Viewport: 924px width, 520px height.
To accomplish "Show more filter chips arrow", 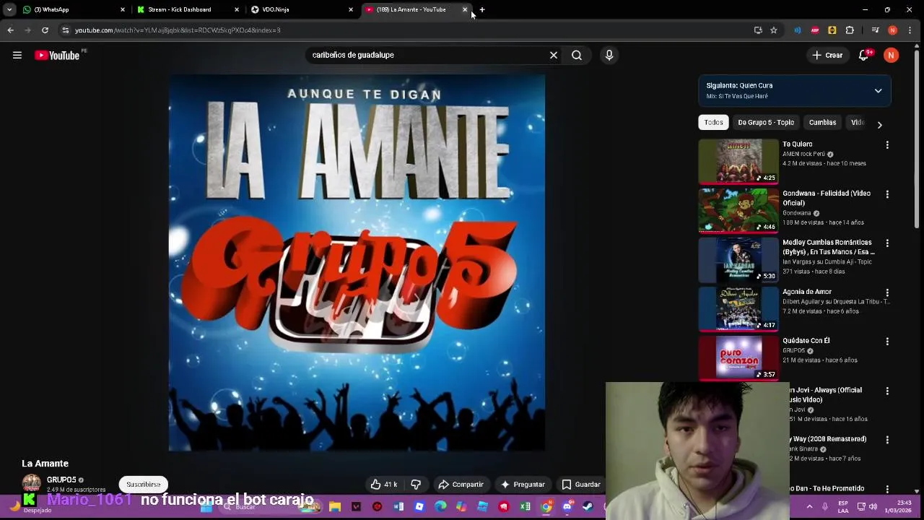I will 879,125.
